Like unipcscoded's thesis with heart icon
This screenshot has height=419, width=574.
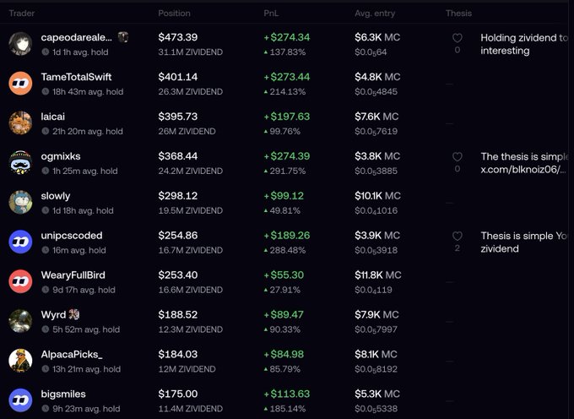(458, 236)
